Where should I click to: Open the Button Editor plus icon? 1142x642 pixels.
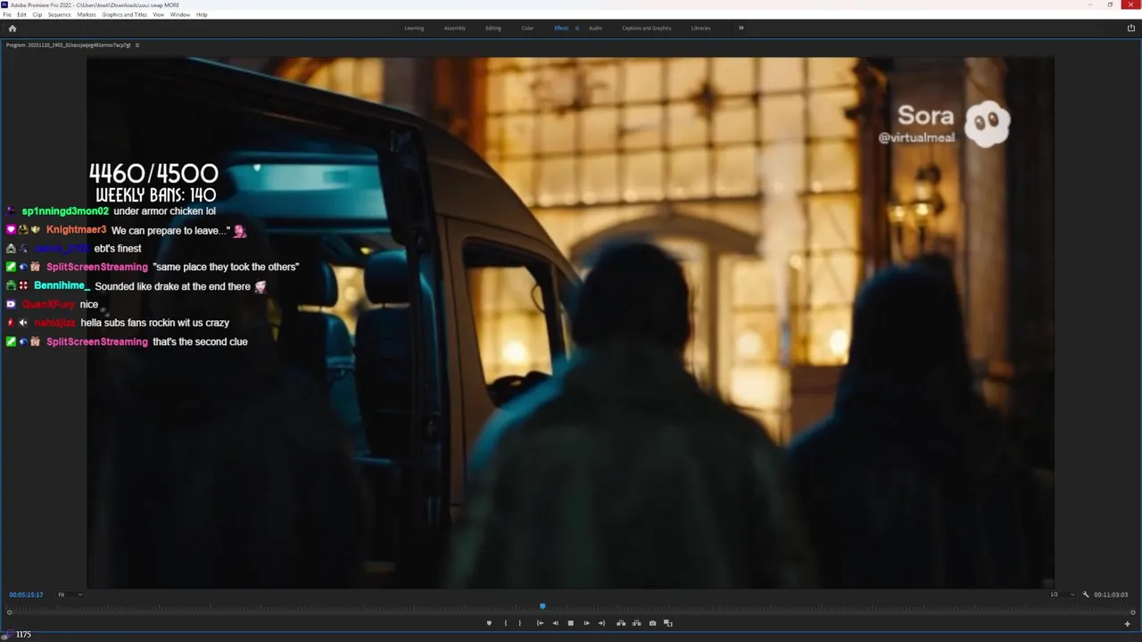[1128, 624]
